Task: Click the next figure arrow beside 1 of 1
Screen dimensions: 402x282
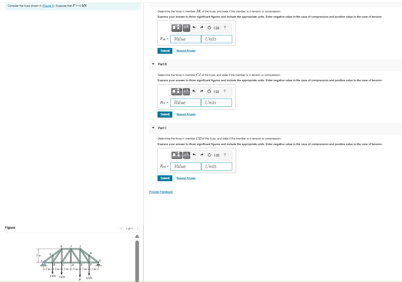Action: (137, 228)
